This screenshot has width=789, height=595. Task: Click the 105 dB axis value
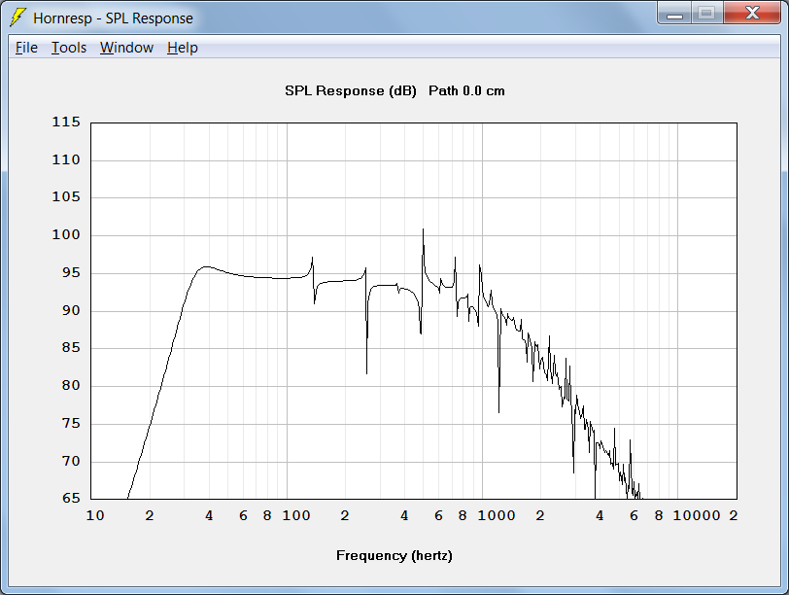tap(66, 197)
